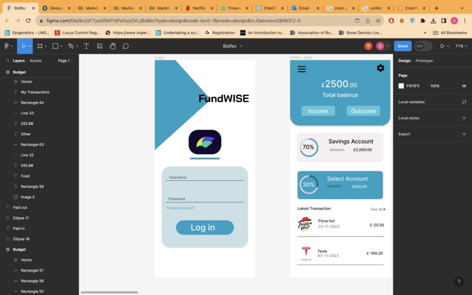
Task: Click the Pizza hut logo image
Action: click(305, 224)
